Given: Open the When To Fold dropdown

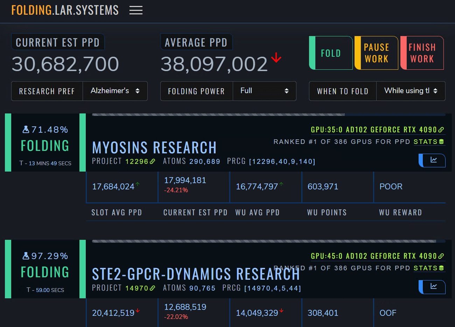Looking at the screenshot, I should coord(411,91).
